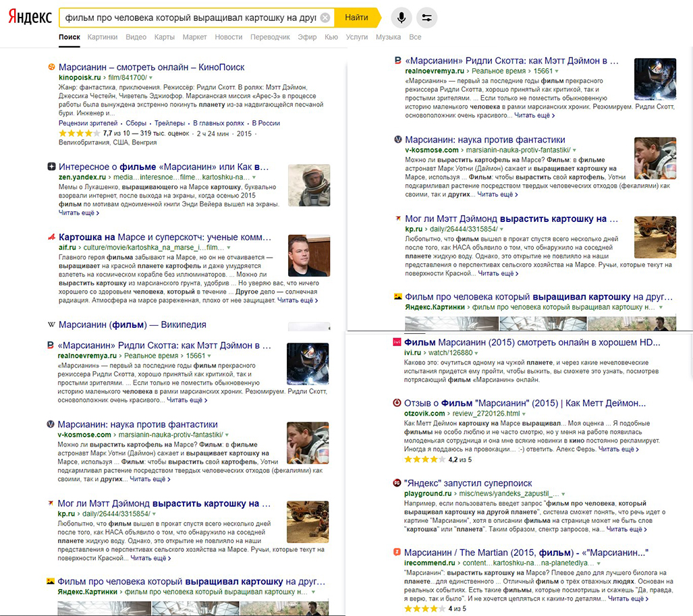
Task: Click the otzovik favicon beside the Отзыв result
Action: point(397,403)
